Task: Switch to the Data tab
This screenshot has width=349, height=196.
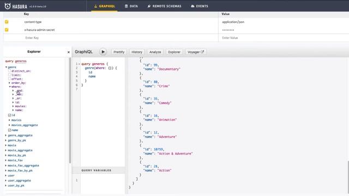Action: pos(131,6)
